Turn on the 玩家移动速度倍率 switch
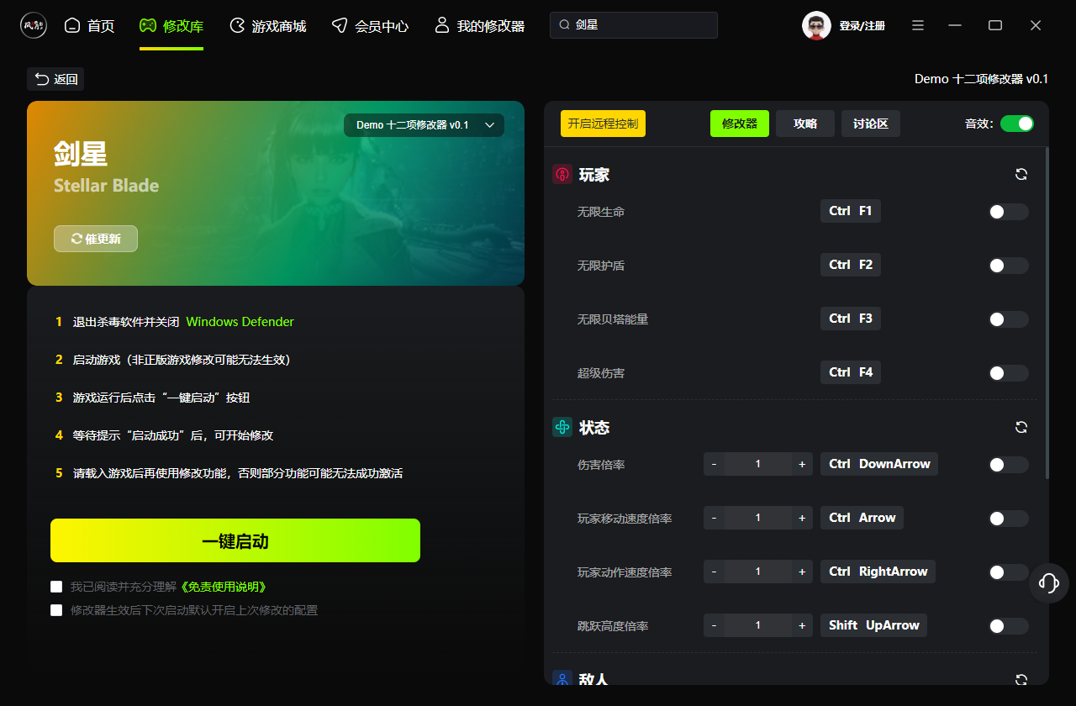Viewport: 1076px width, 706px height. tap(1009, 519)
